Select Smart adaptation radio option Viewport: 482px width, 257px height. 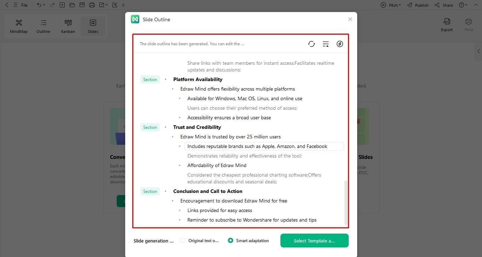pos(248,241)
